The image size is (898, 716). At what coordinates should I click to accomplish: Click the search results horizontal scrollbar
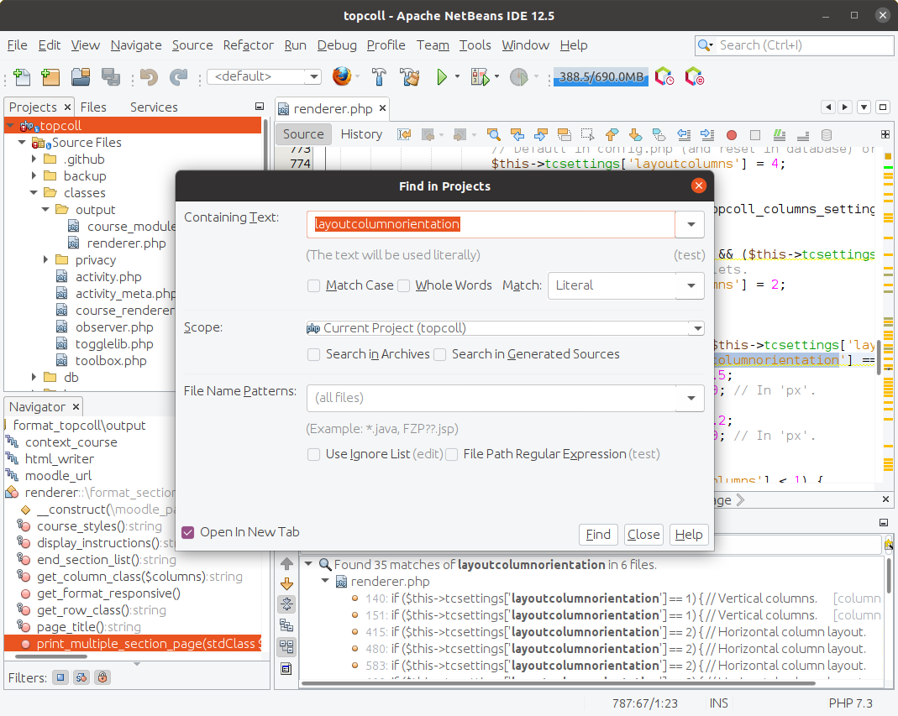coord(559,682)
